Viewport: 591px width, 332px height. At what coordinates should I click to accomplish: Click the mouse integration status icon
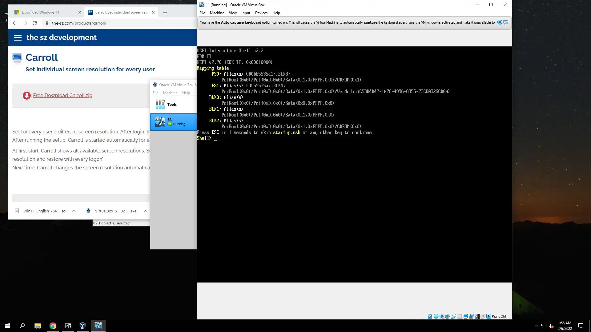pos(483,316)
